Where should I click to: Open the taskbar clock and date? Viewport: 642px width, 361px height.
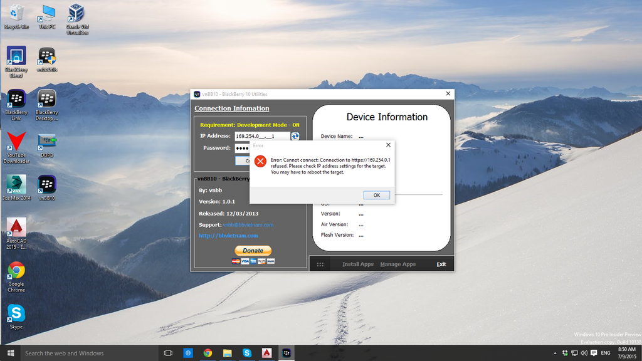tap(626, 353)
